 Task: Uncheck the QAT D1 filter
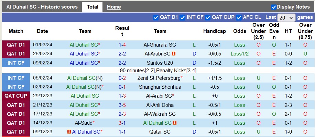(156, 17)
